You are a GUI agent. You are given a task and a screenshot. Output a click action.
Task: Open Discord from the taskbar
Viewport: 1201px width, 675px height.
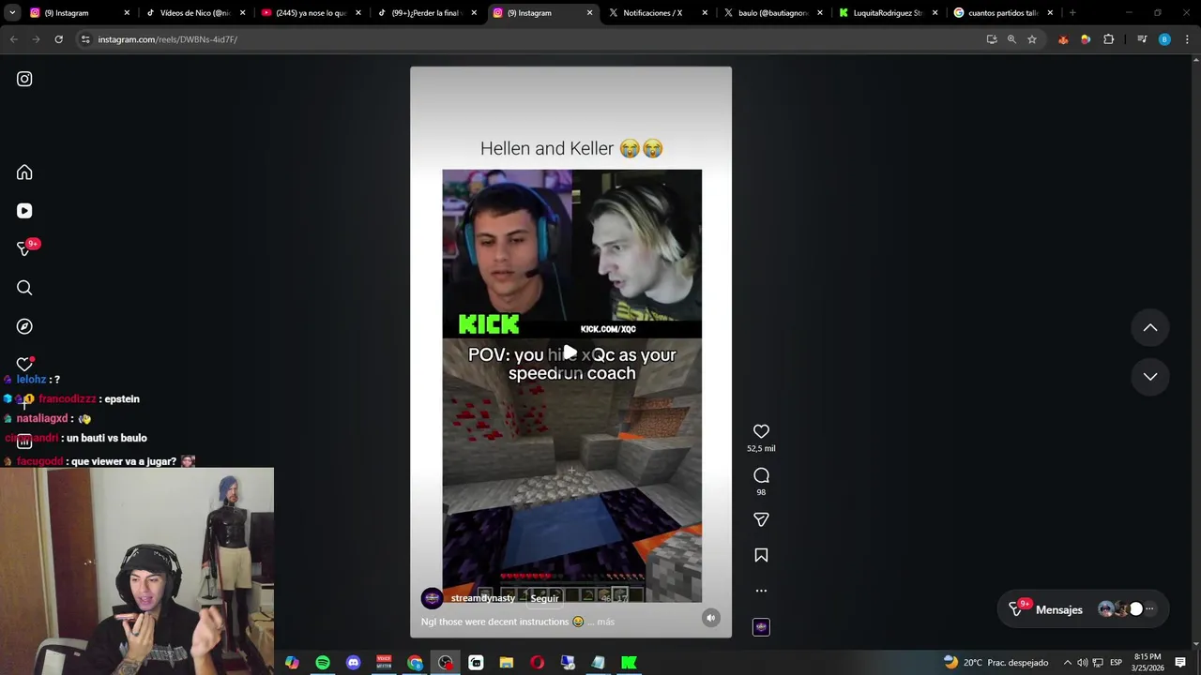click(353, 663)
